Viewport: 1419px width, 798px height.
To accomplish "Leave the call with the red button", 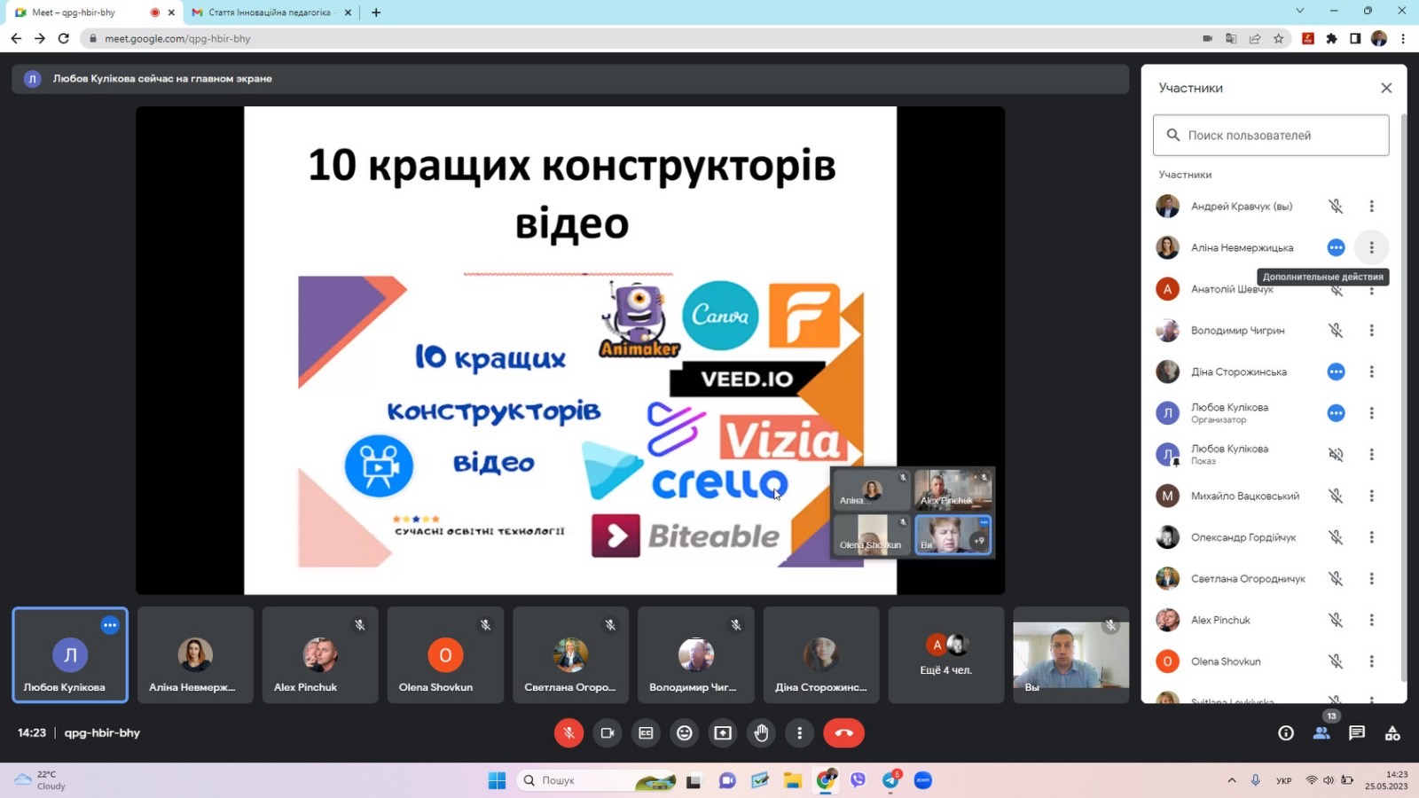I will click(x=843, y=733).
